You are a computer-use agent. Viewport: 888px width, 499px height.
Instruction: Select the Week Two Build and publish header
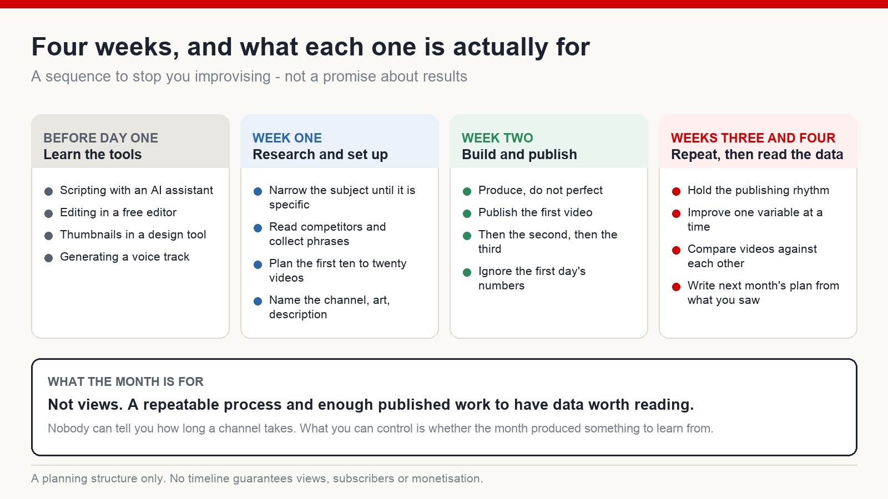point(549,141)
